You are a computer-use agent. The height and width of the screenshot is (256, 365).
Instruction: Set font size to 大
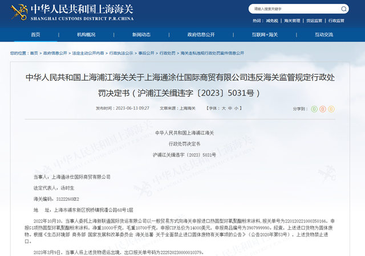coord(224,108)
